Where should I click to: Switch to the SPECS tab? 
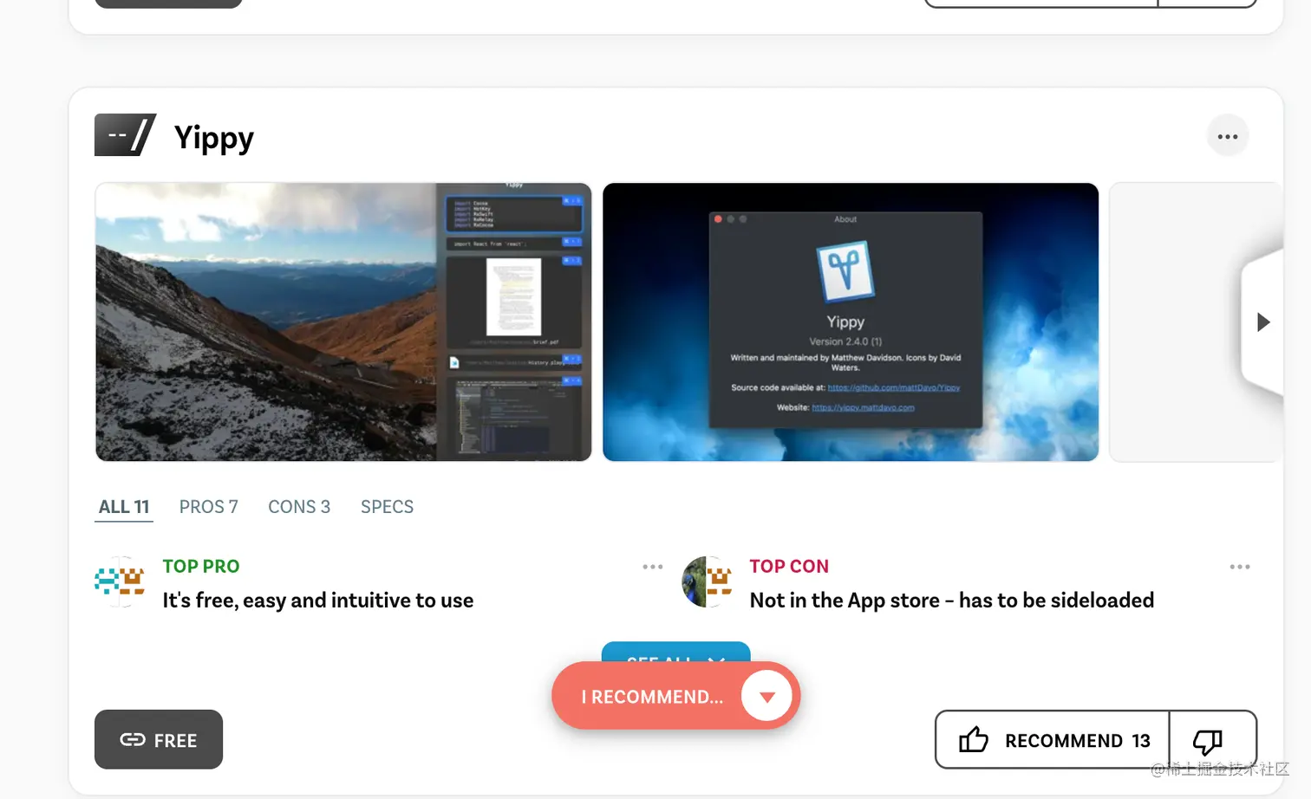tap(387, 507)
